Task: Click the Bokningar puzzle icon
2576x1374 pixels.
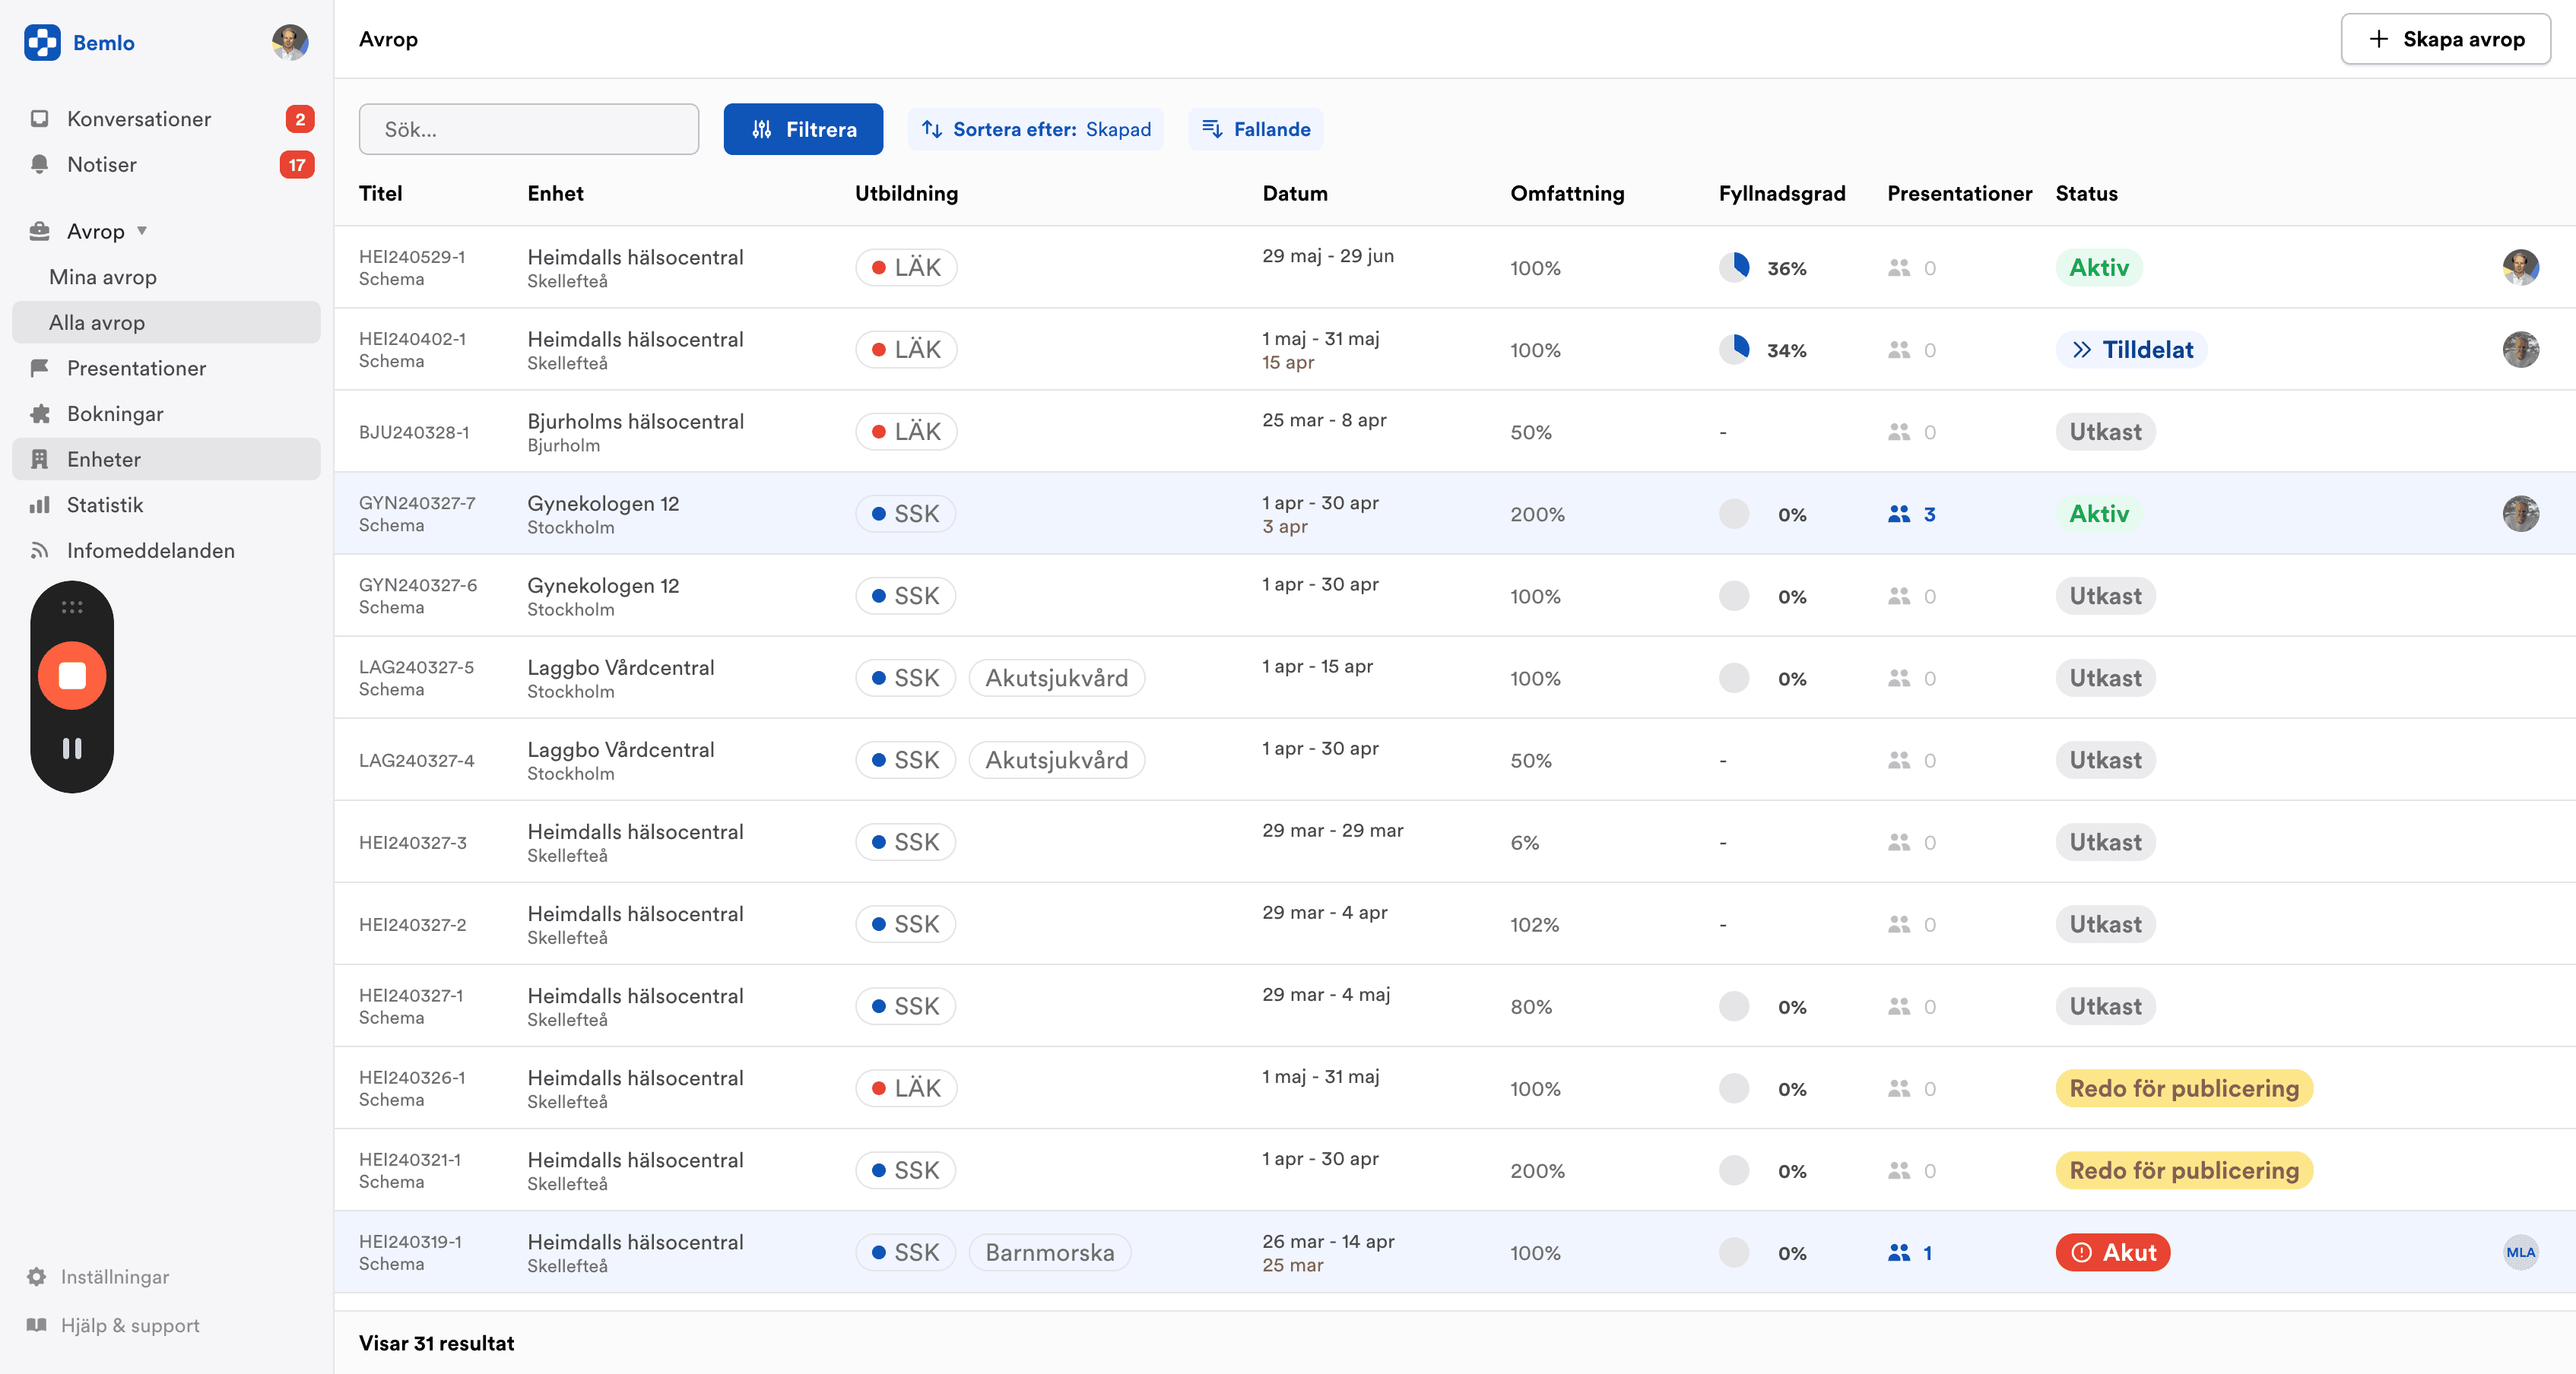Action: pos(39,413)
